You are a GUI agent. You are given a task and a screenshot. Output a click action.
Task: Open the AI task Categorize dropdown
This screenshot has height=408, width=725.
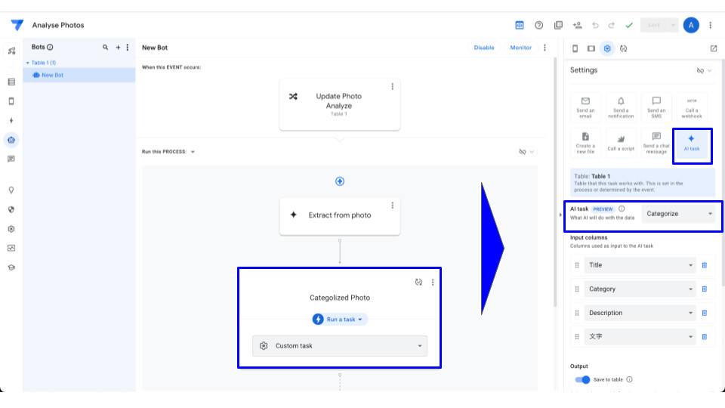(678, 214)
